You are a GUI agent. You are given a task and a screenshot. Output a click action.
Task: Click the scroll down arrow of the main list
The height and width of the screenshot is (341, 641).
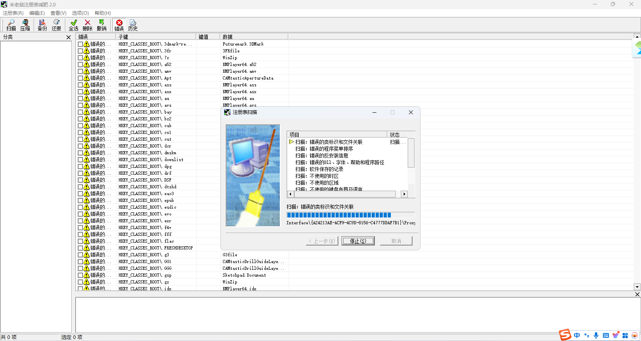click(637, 287)
